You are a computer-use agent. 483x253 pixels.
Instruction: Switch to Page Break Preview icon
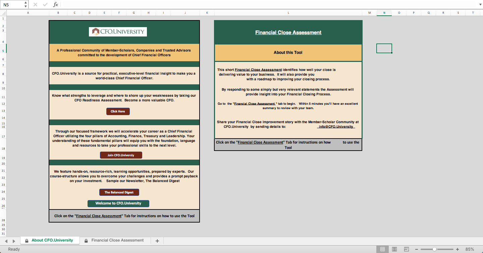coord(406,249)
